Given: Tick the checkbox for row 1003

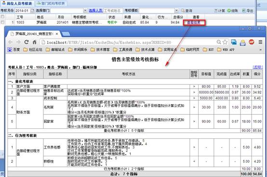Looking at the screenshot, I should click(x=2, y=22).
